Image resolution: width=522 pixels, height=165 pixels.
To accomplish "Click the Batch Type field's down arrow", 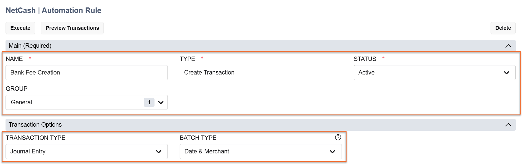I will [x=332, y=152].
